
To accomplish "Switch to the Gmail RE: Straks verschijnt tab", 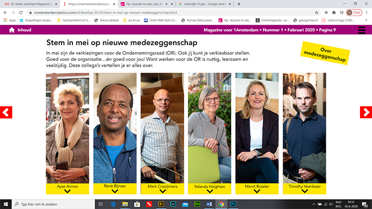I will coord(31,4).
